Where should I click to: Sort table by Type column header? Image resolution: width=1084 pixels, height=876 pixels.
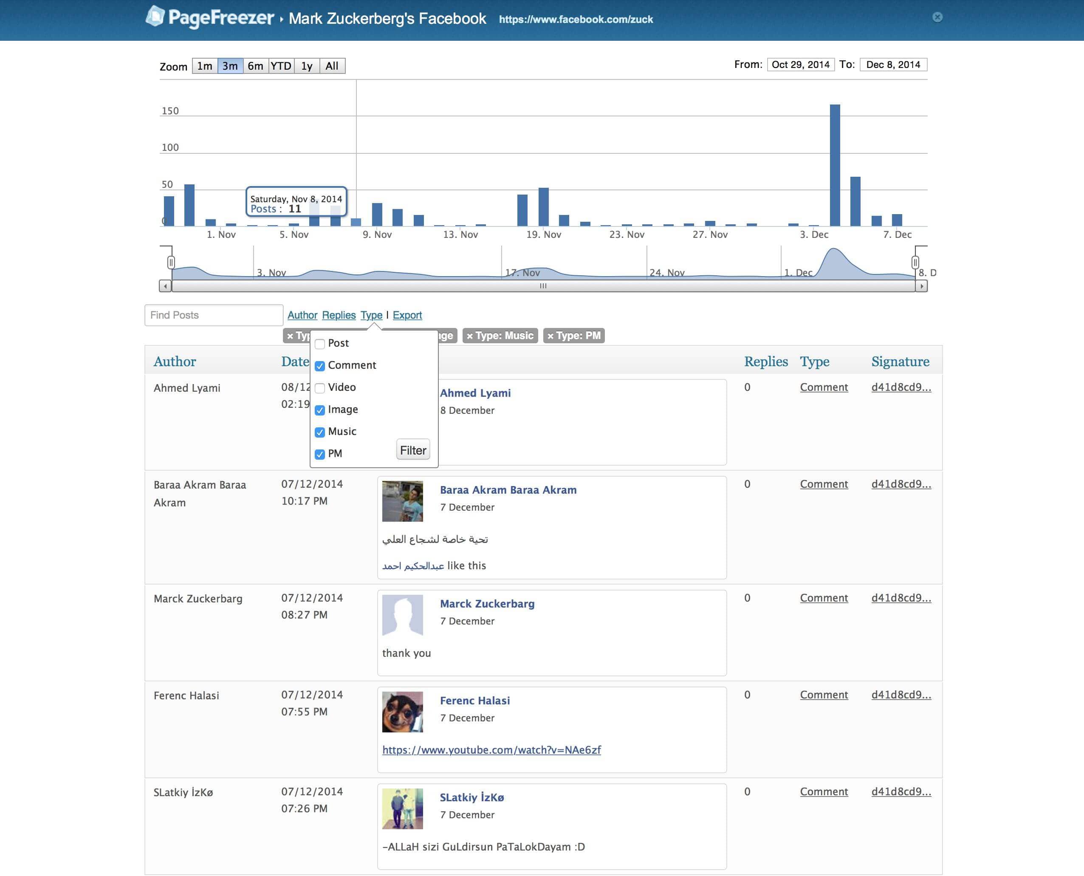coord(814,361)
